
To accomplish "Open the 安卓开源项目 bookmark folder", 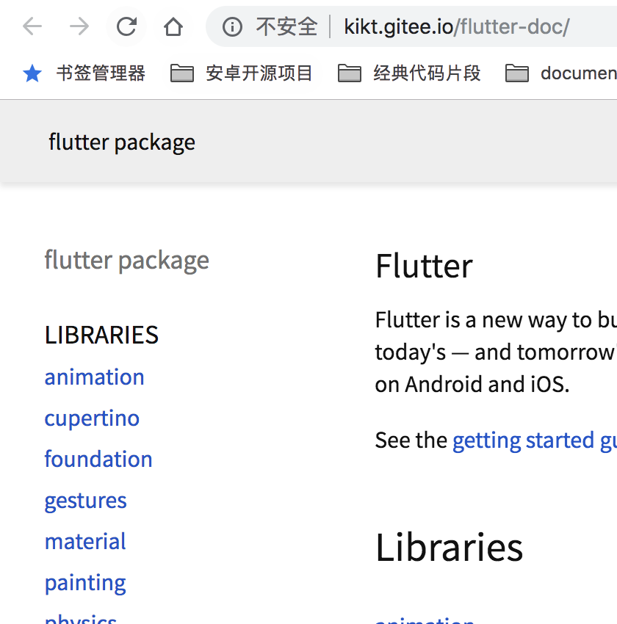I will click(241, 73).
